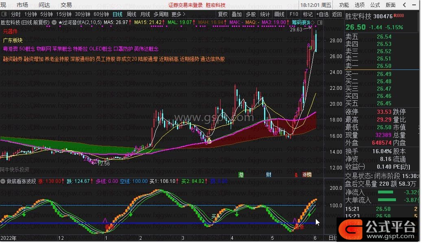The height and width of the screenshot is (243, 422).
Task: Click the 筹码衰减 label
Action: (x=301, y=22)
